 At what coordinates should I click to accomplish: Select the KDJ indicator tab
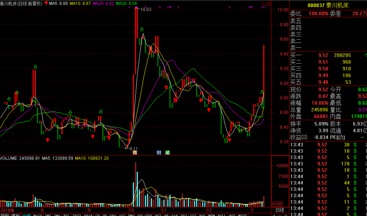[184, 215]
